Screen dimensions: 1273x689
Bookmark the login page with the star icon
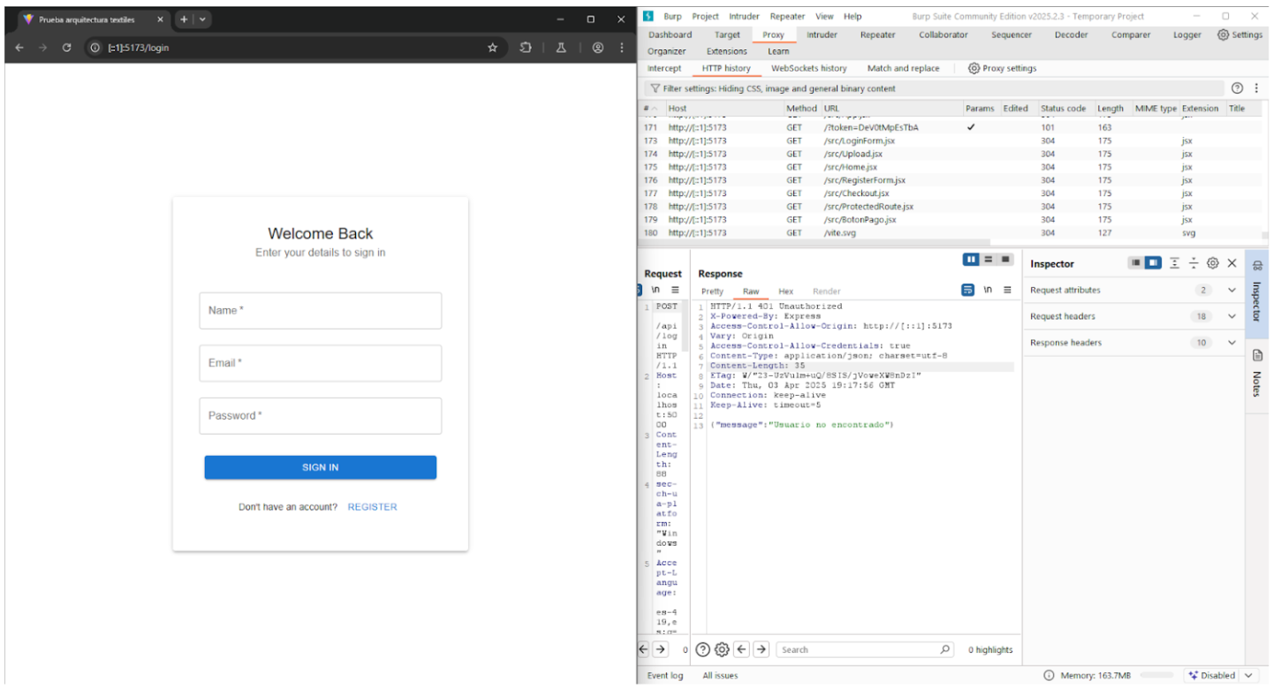pos(492,48)
